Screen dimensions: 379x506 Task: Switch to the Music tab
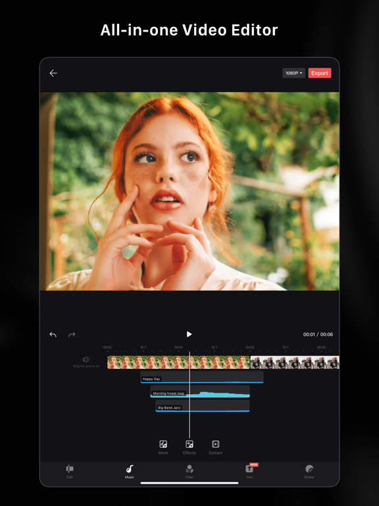(130, 472)
